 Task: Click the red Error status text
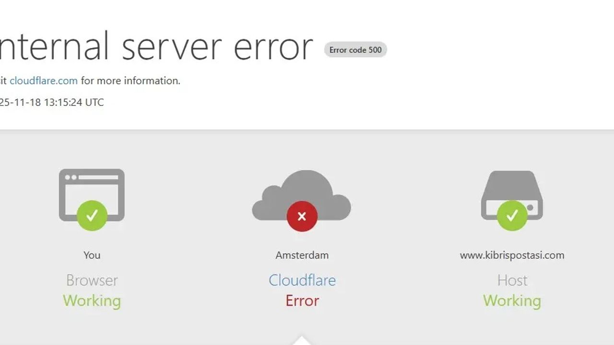[302, 301]
